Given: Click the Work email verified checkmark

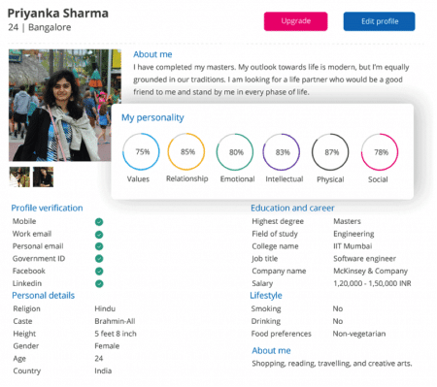Looking at the screenshot, I should point(99,235).
